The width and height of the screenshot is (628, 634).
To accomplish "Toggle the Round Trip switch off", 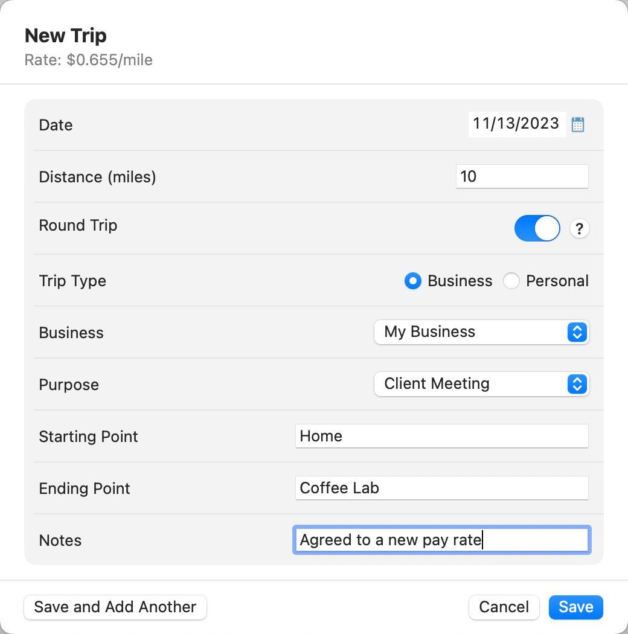I will [x=537, y=229].
